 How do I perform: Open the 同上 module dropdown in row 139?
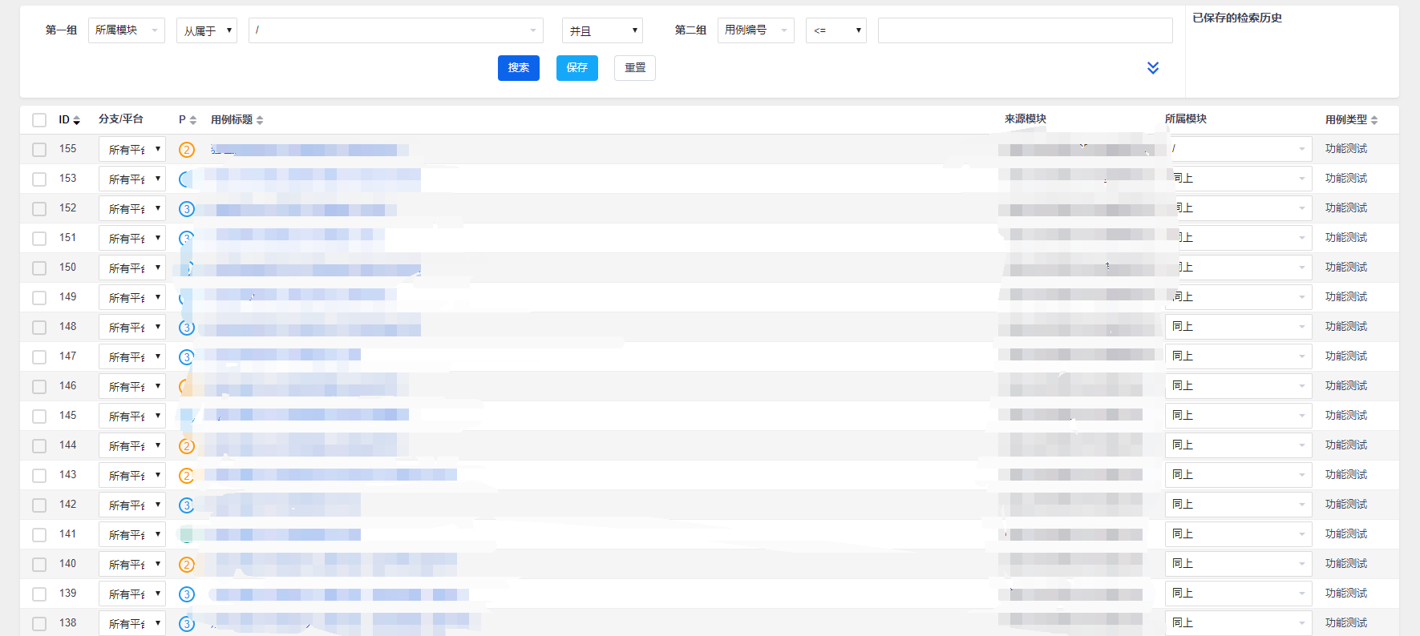pos(1239,594)
